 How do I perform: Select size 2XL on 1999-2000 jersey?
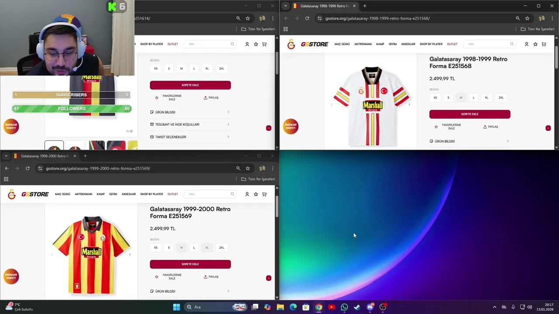(221, 248)
